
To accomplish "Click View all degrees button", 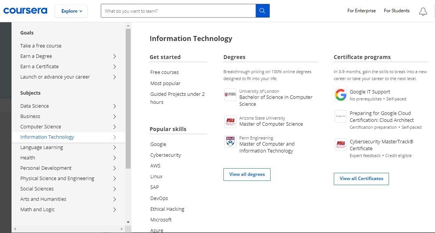I will 247,174.
